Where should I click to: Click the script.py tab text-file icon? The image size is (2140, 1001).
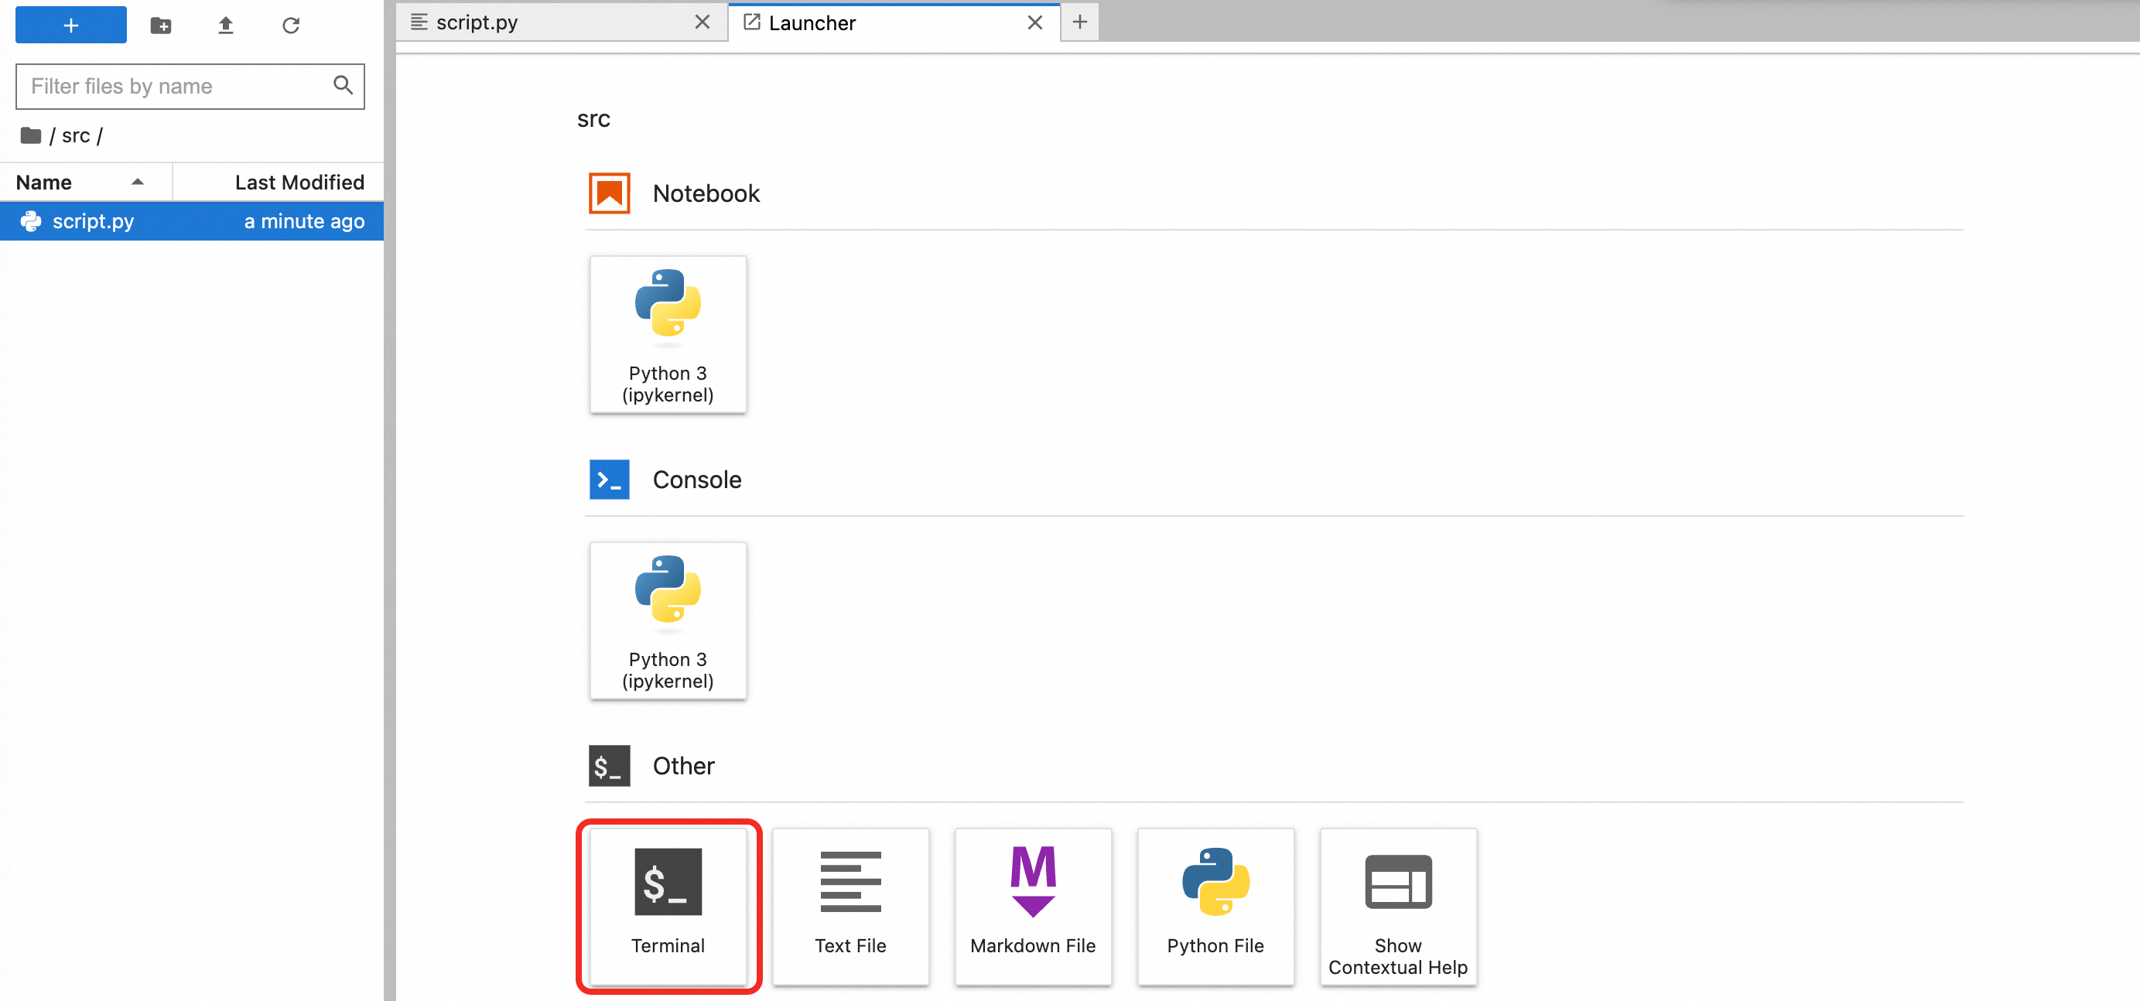419,22
